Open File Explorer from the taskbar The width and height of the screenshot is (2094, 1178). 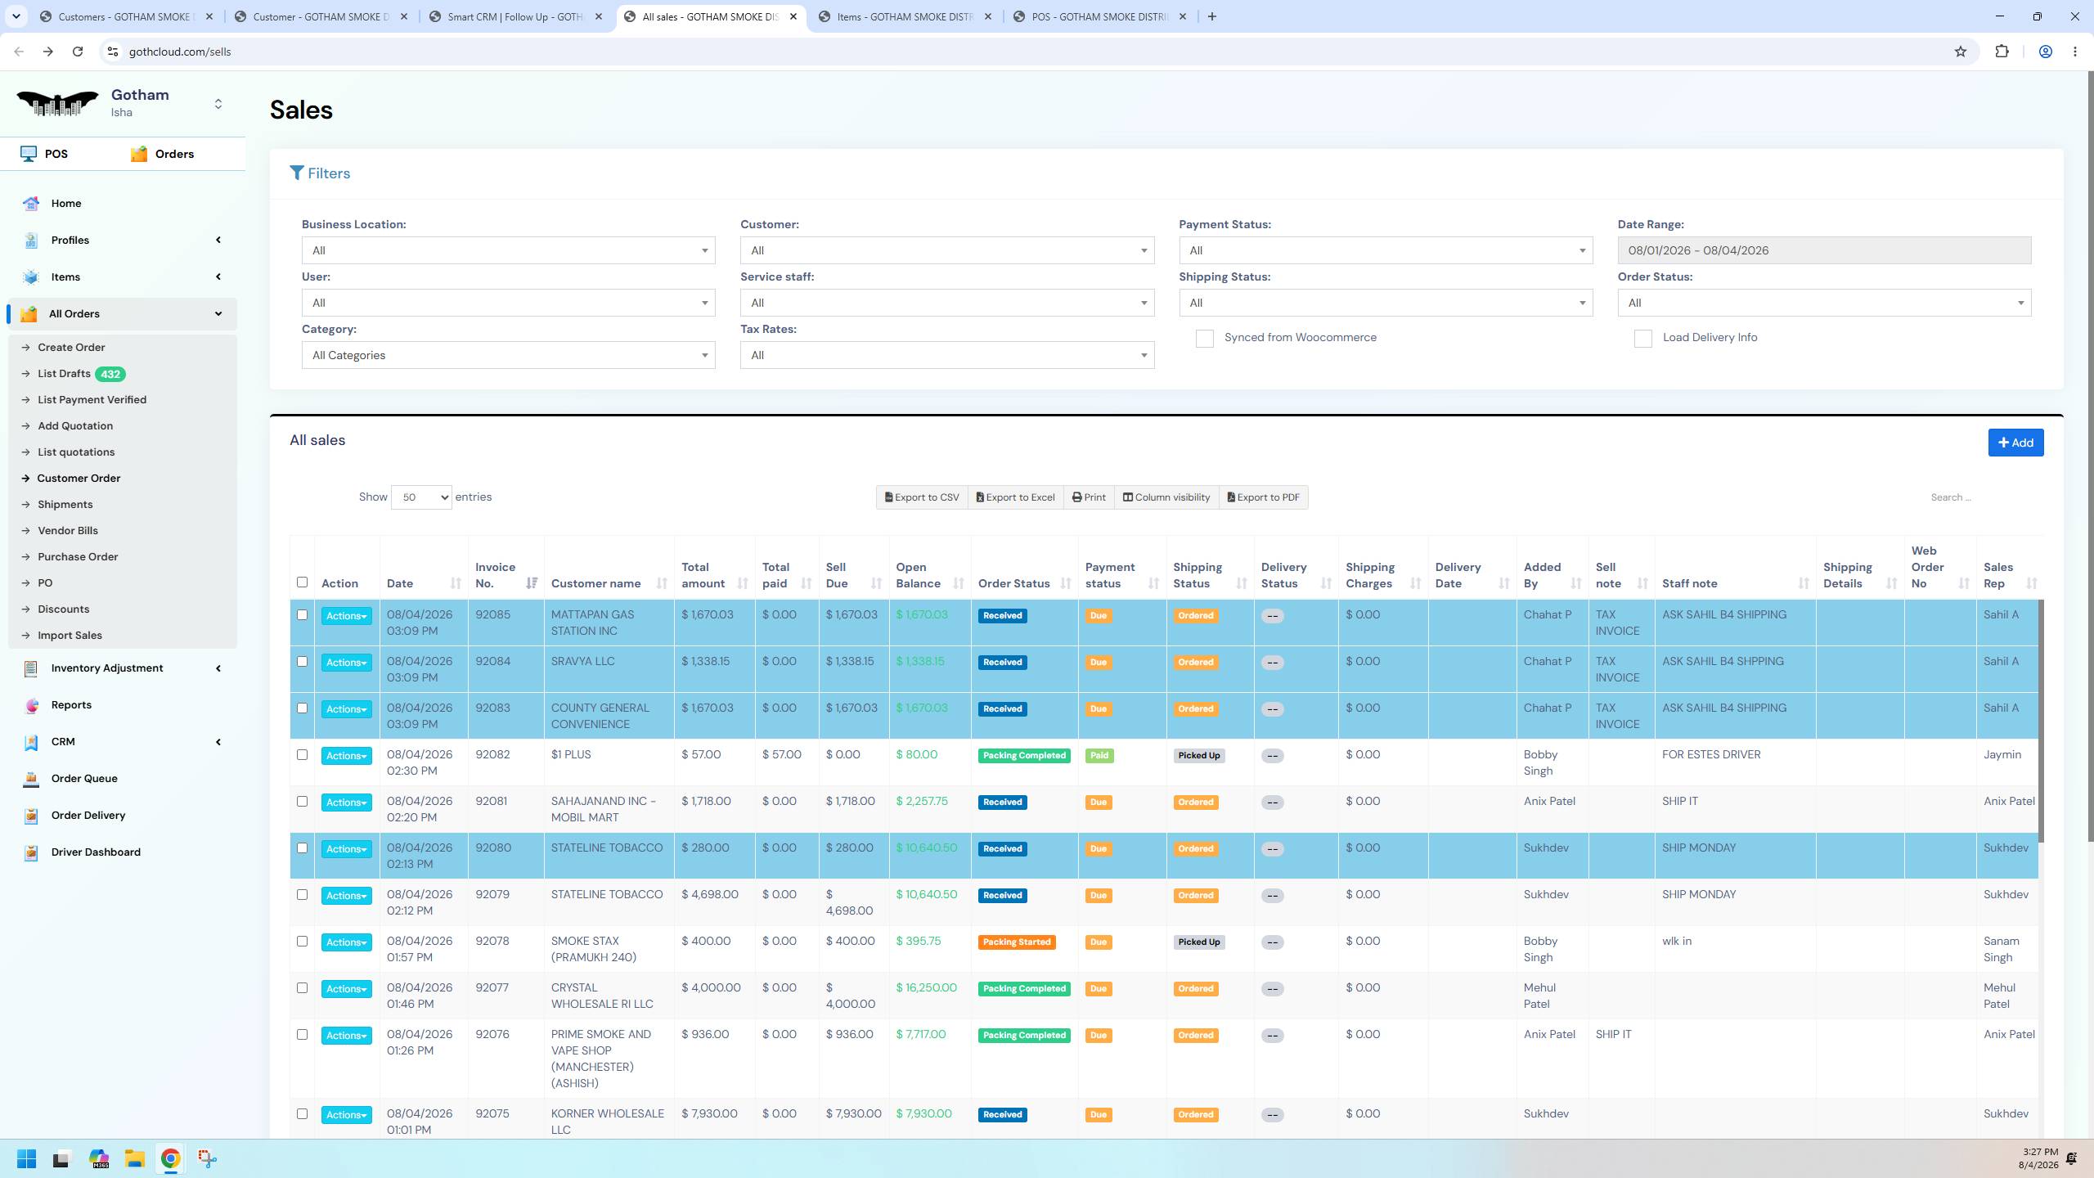(x=135, y=1158)
